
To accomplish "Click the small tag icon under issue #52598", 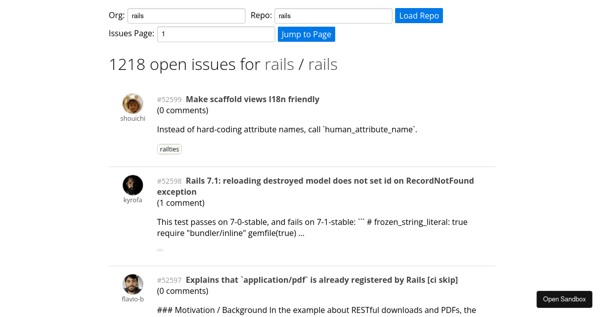I will click(x=160, y=250).
